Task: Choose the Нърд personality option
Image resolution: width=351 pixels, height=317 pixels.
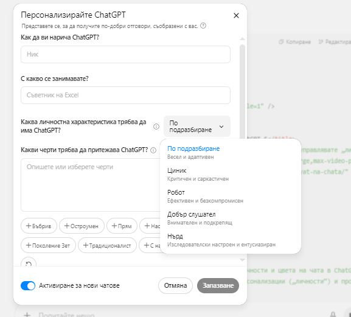Action: coord(231,240)
